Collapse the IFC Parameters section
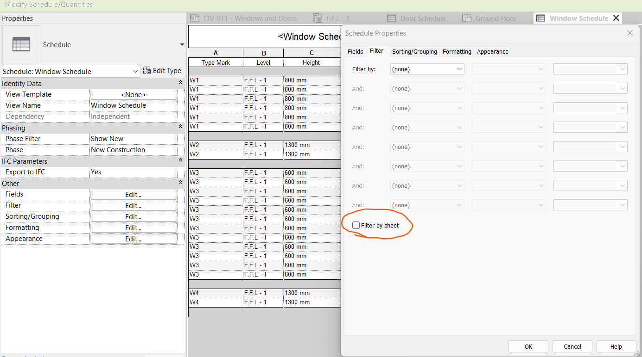The image size is (642, 357). tap(181, 161)
